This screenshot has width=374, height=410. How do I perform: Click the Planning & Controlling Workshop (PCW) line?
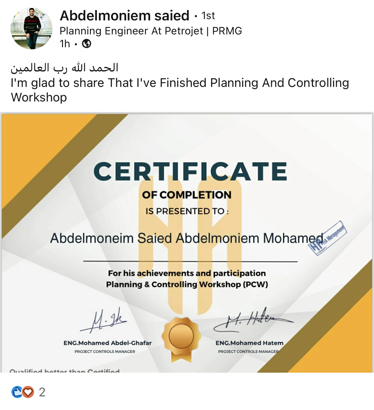187,284
